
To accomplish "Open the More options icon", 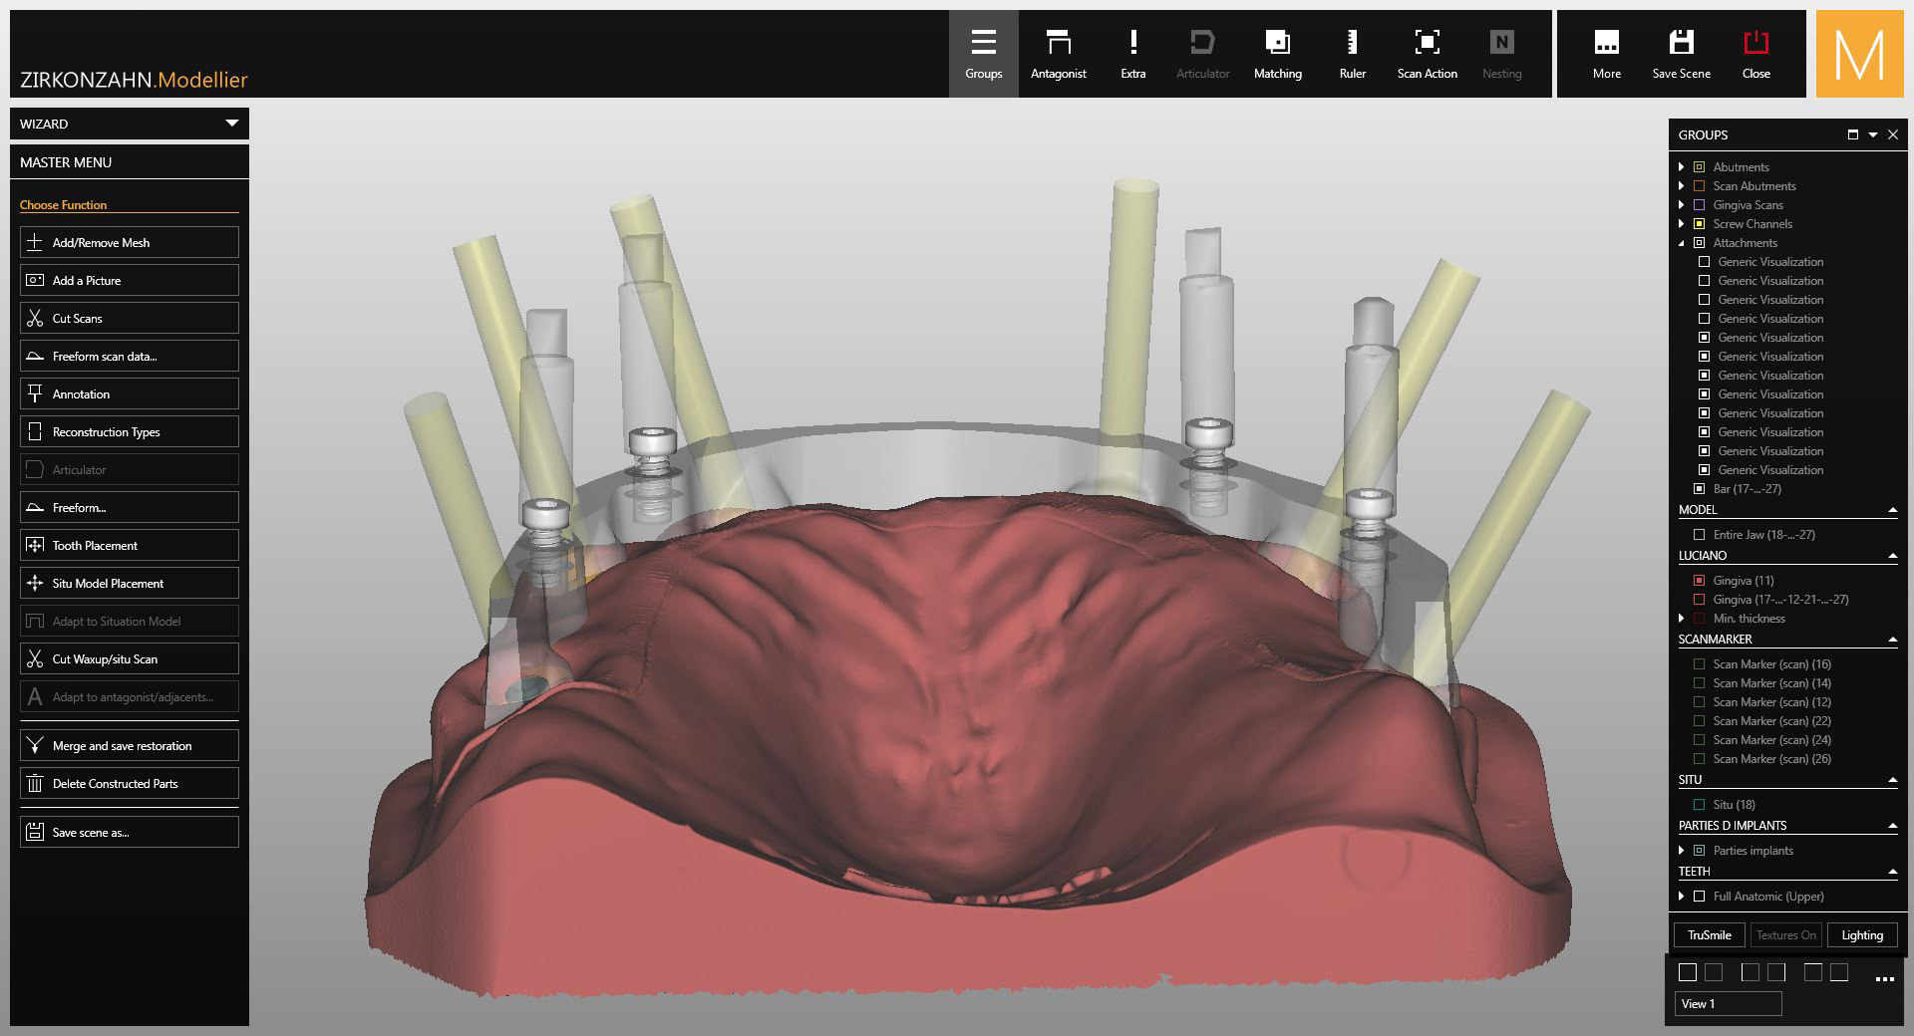I will tap(1606, 54).
